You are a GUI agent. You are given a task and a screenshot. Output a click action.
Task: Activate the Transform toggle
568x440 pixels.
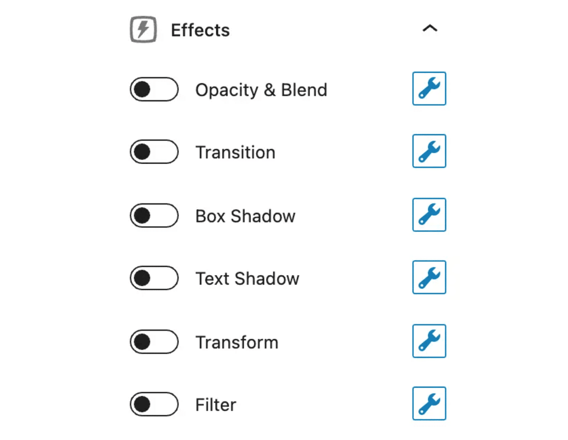[154, 342]
